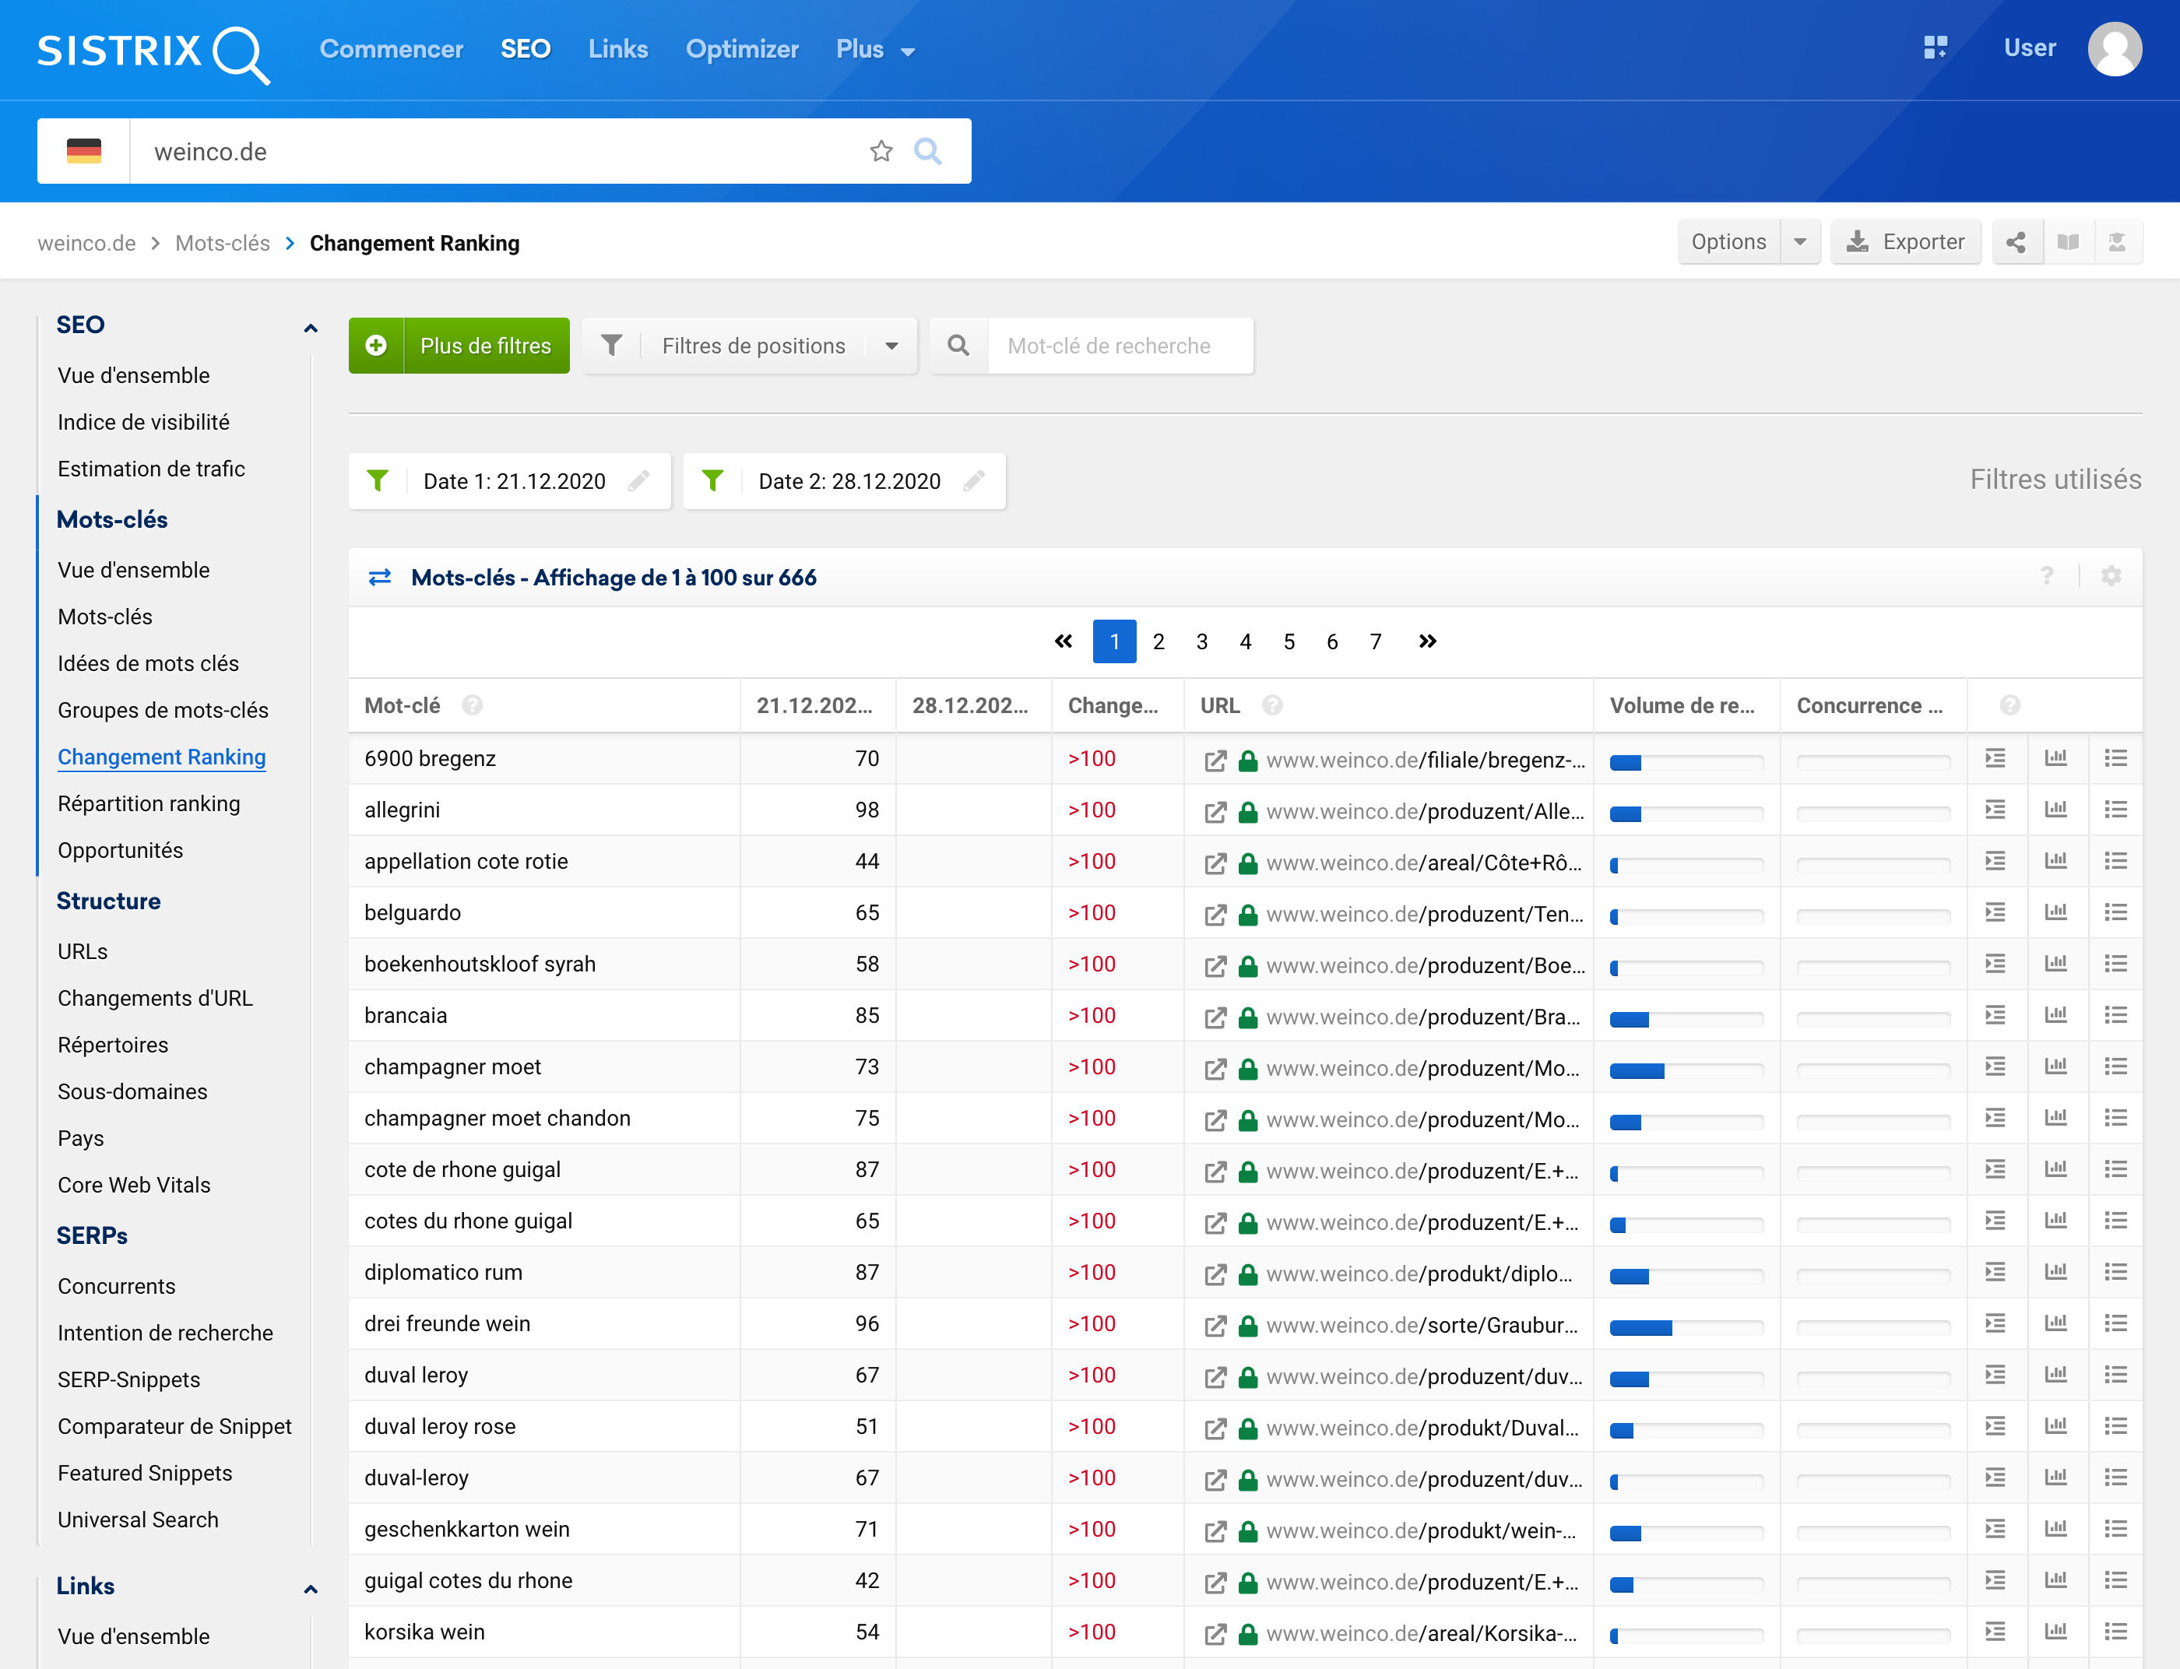2180x1669 pixels.
Task: Click the swap arrows icon in table title
Action: tap(380, 577)
